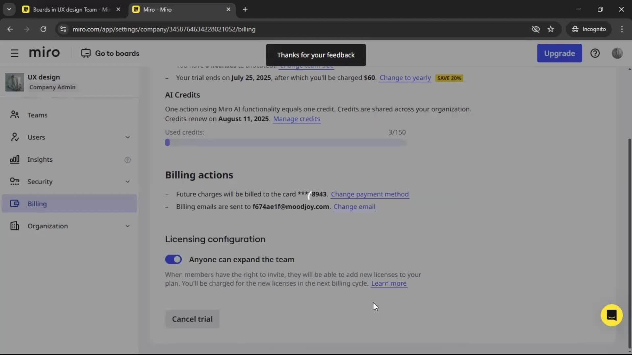Click the Organization building icon
The height and width of the screenshot is (355, 632).
point(14,226)
